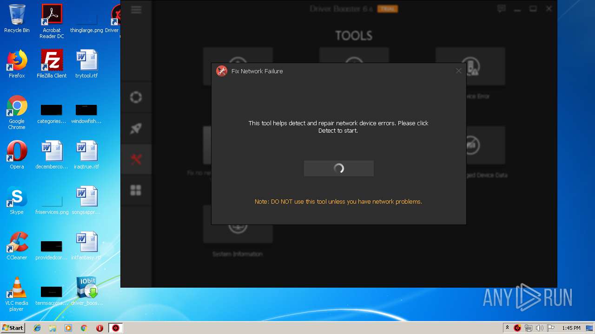Open Internet Explorer from taskbar
The width and height of the screenshot is (595, 334).
37,328
